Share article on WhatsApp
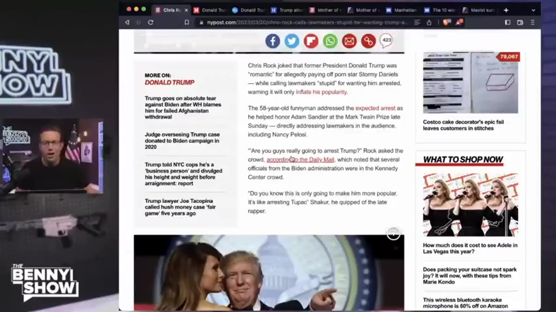Image resolution: width=556 pixels, height=312 pixels. point(330,41)
